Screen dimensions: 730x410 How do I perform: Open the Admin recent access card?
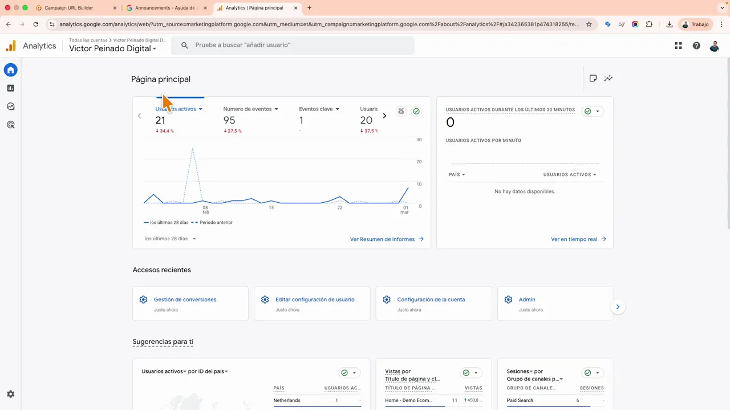click(x=555, y=304)
